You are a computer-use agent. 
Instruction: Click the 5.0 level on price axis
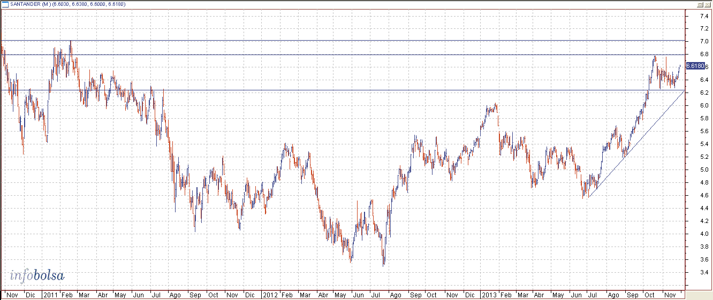(704, 170)
